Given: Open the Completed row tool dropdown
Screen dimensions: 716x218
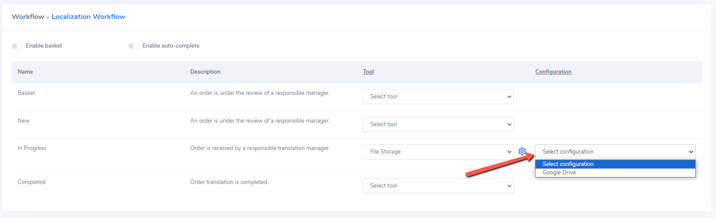Looking at the screenshot, I should pyautogui.click(x=438, y=186).
